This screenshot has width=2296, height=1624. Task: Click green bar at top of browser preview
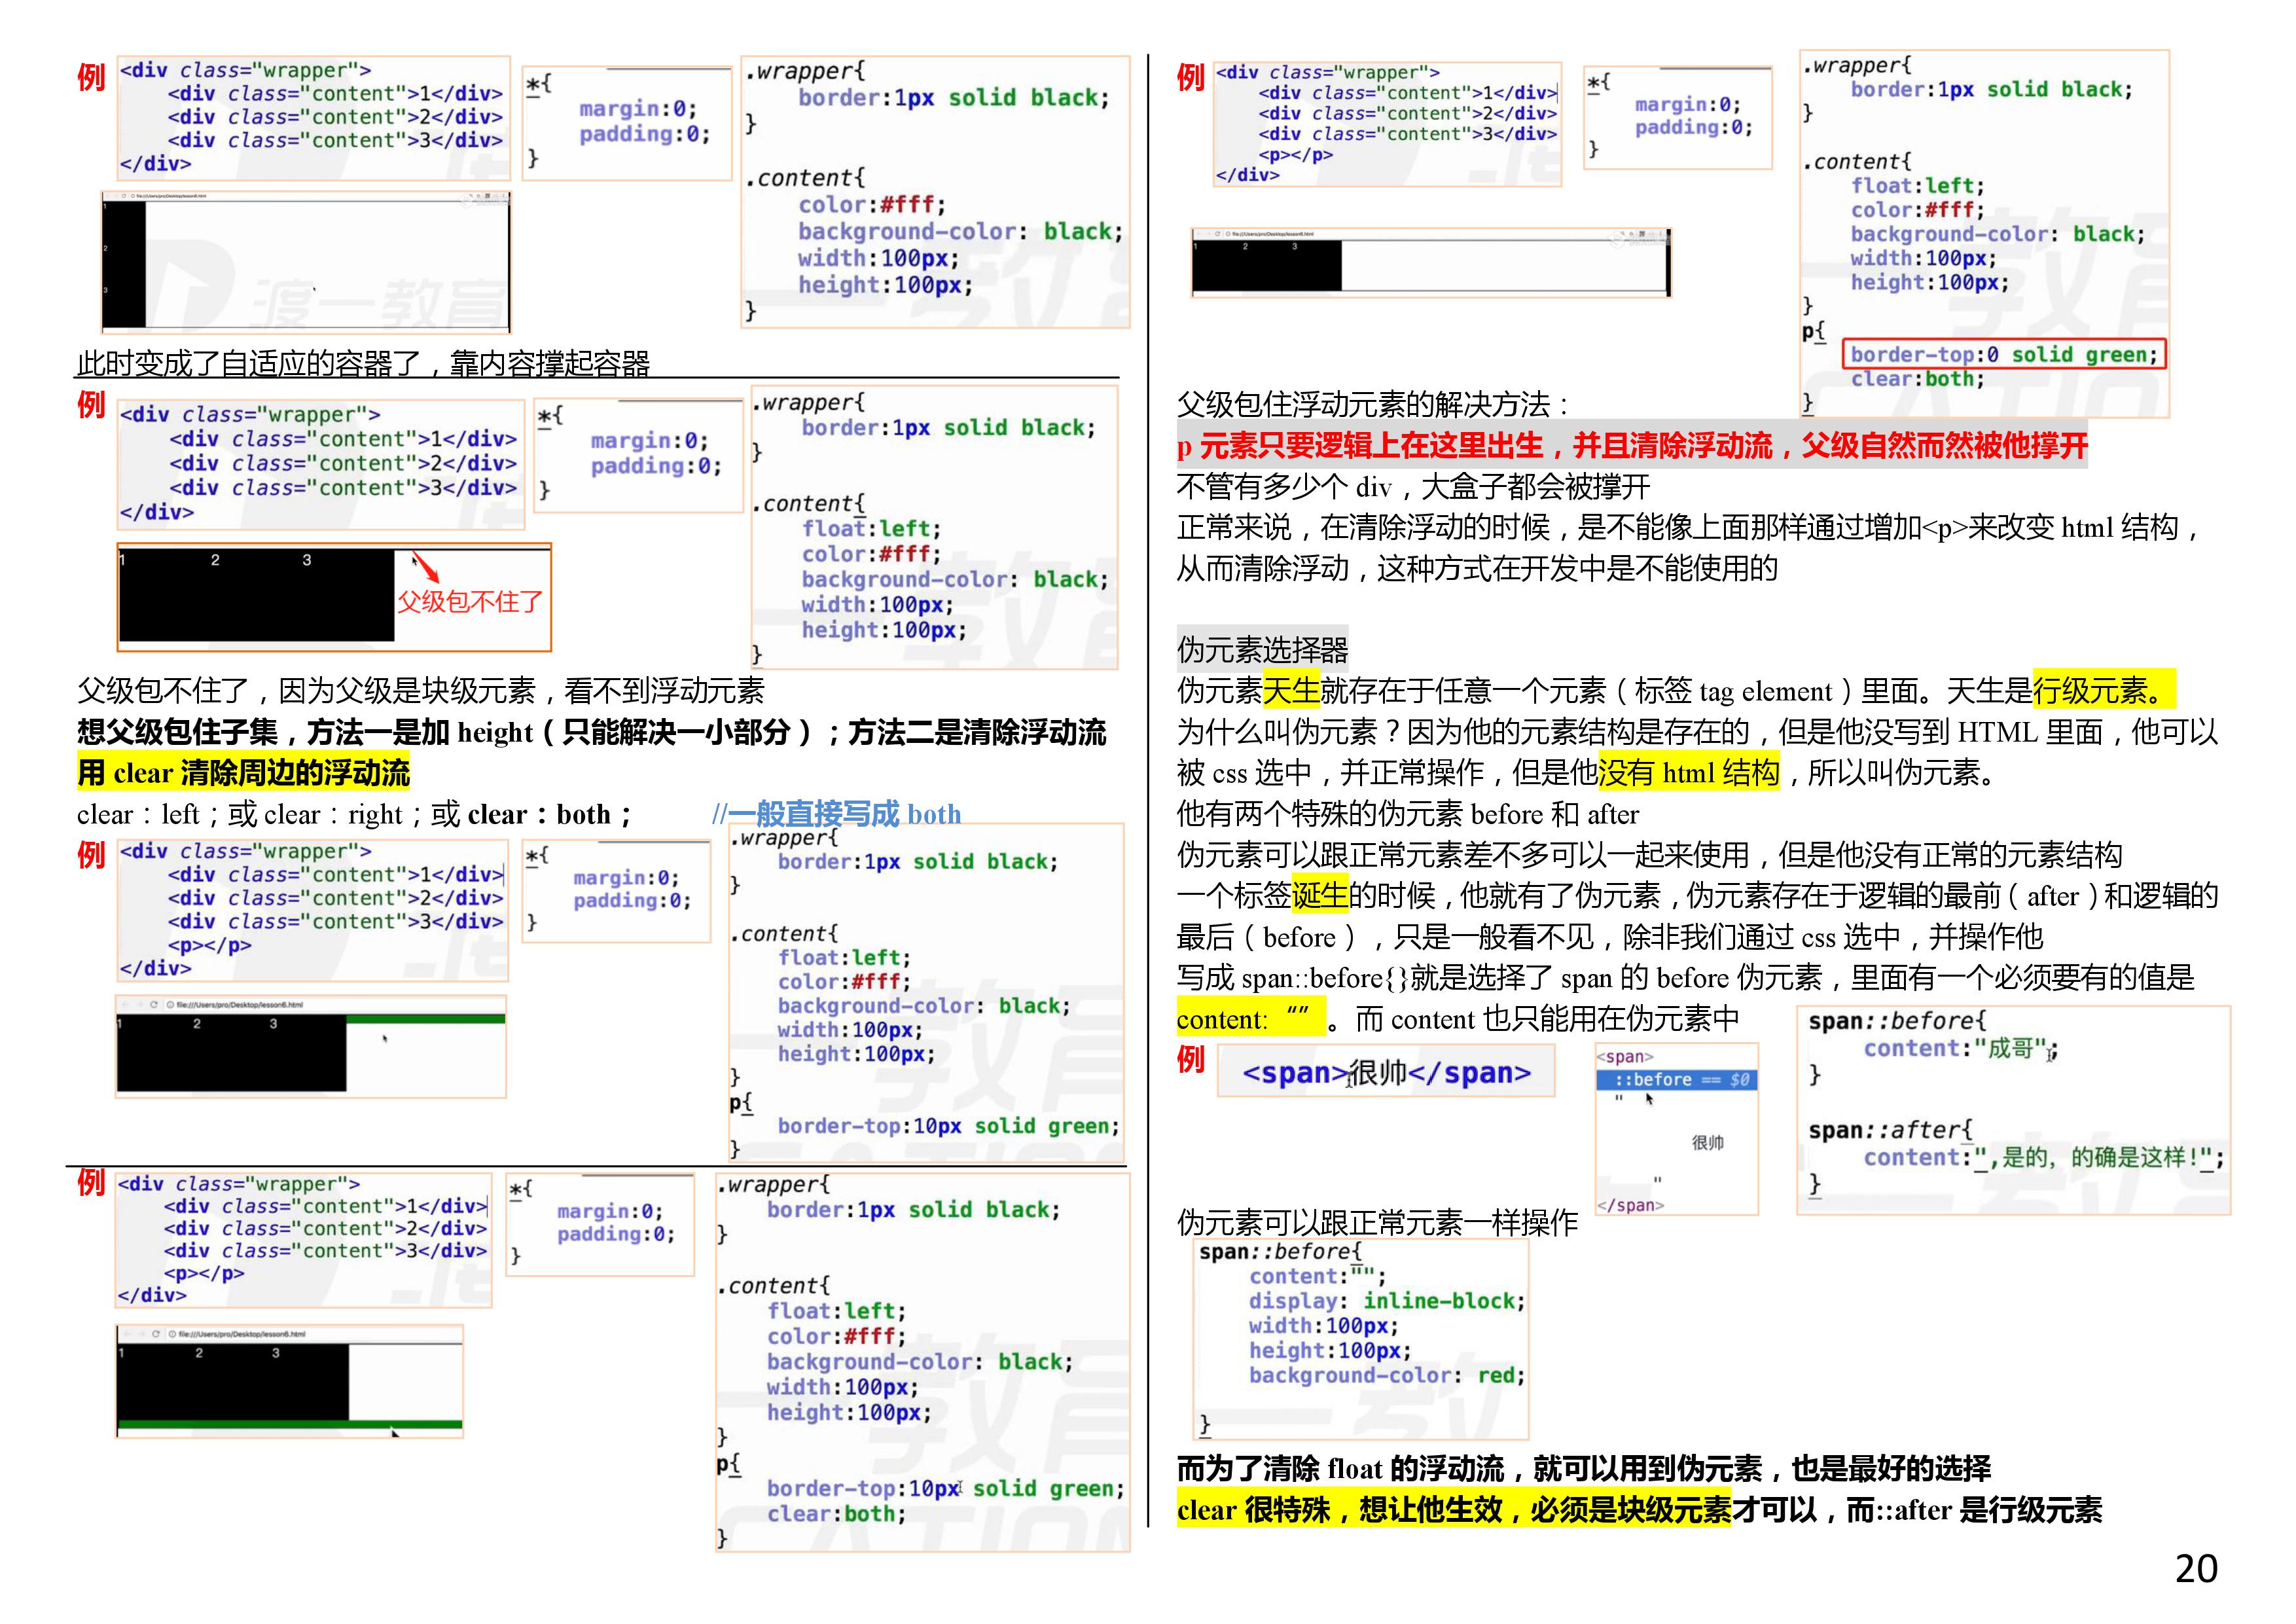[425, 1019]
